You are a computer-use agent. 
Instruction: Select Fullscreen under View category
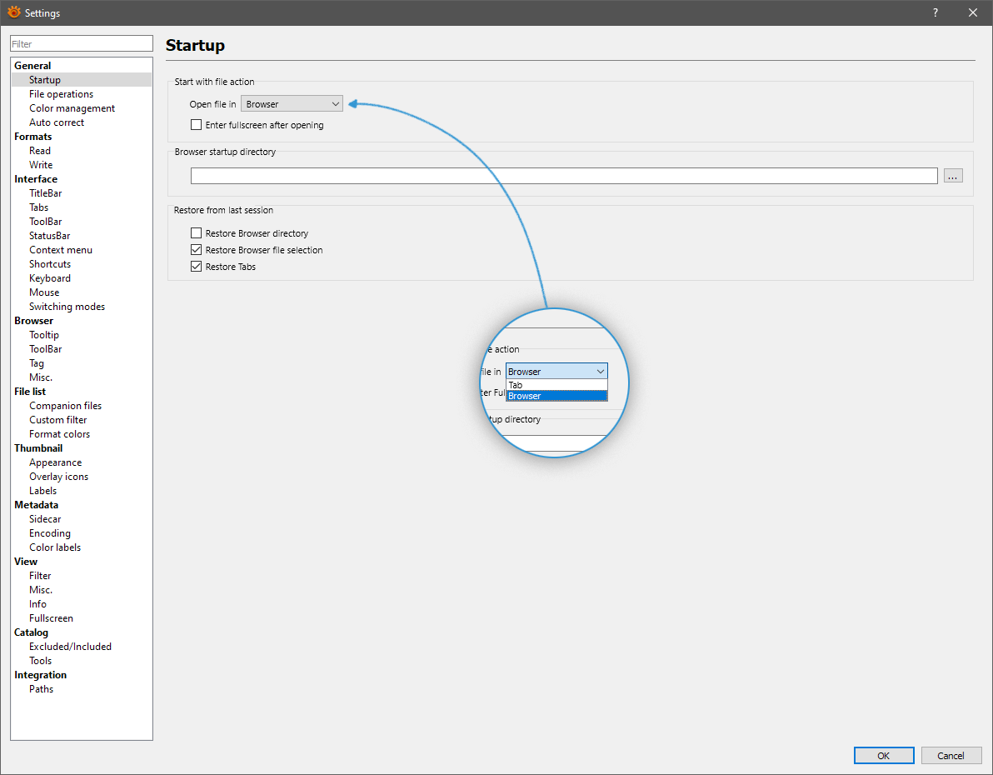pos(51,618)
